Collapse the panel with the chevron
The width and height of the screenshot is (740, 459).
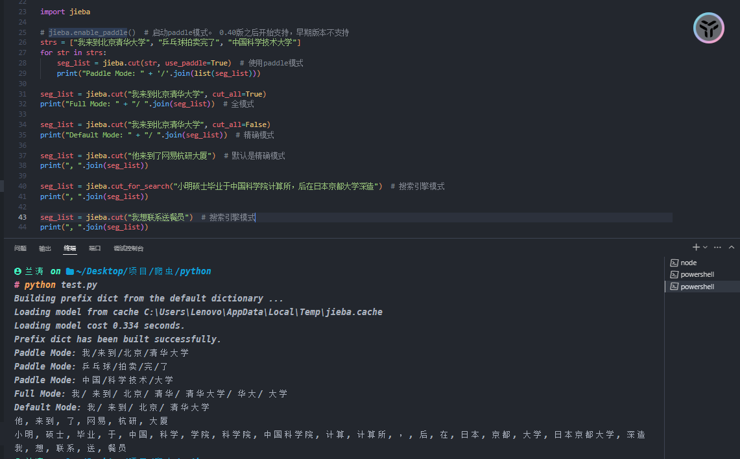click(732, 247)
